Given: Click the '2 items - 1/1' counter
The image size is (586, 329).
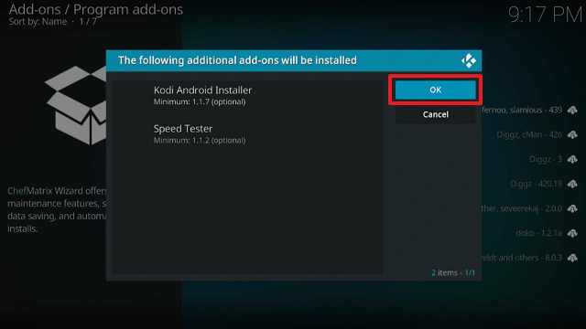Looking at the screenshot, I should (x=453, y=272).
